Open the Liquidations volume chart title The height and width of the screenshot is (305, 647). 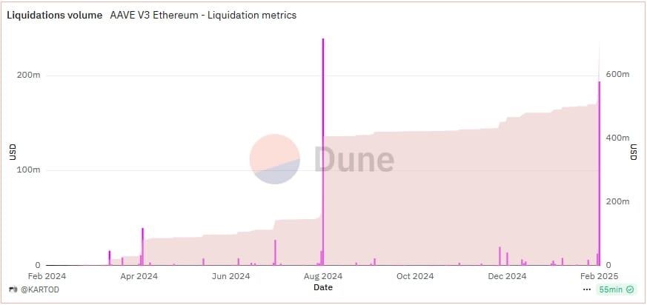[55, 15]
